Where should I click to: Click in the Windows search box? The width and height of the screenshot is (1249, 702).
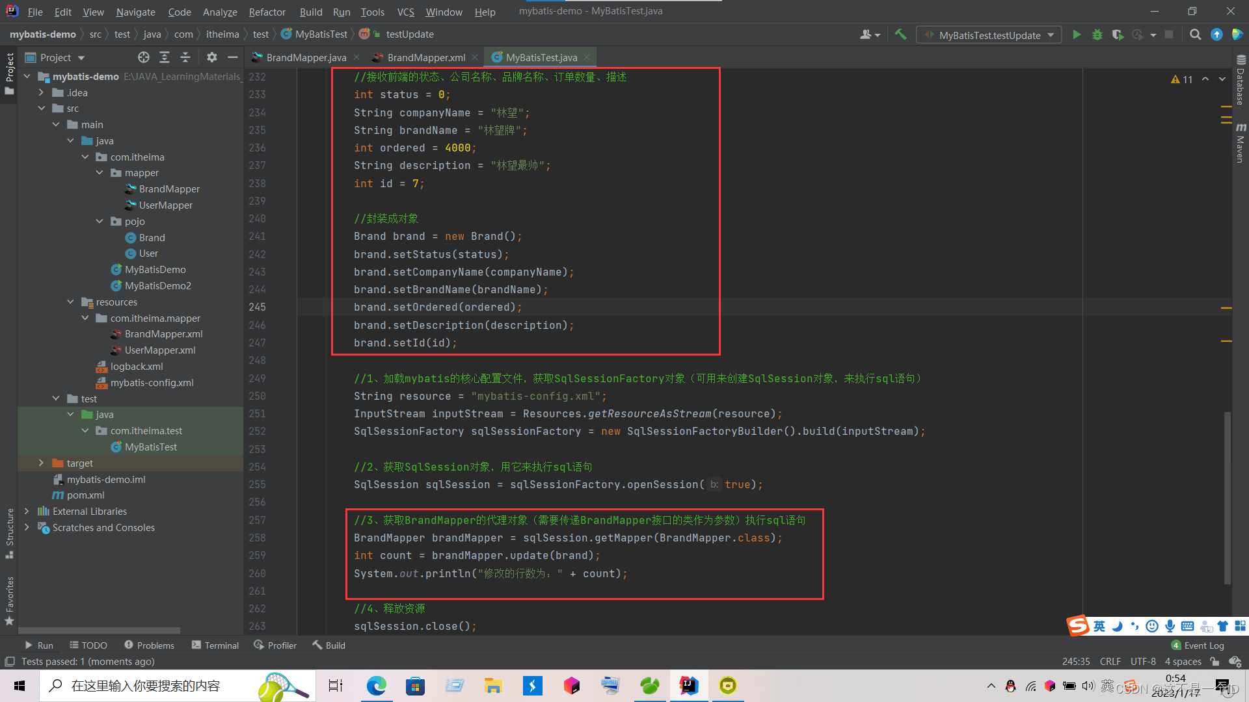click(177, 686)
